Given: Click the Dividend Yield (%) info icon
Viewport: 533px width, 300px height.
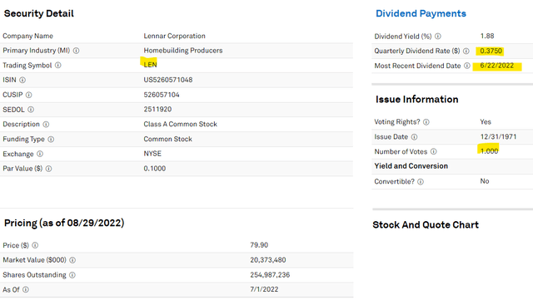Looking at the screenshot, I should click(438, 37).
